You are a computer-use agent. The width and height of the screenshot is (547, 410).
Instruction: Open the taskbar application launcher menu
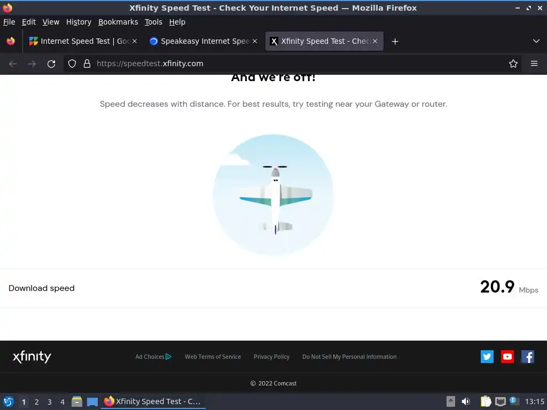pos(9,401)
